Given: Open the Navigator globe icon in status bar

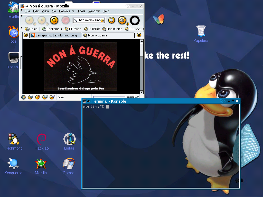Looking at the screenshot, I should click(23, 97).
